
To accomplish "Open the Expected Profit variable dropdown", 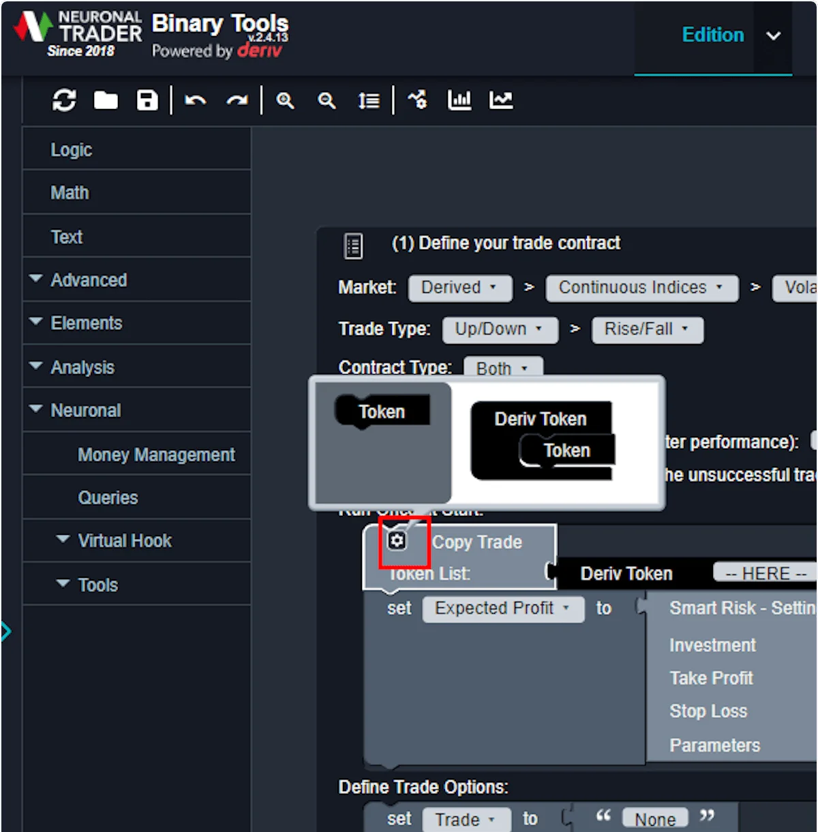I will 502,608.
